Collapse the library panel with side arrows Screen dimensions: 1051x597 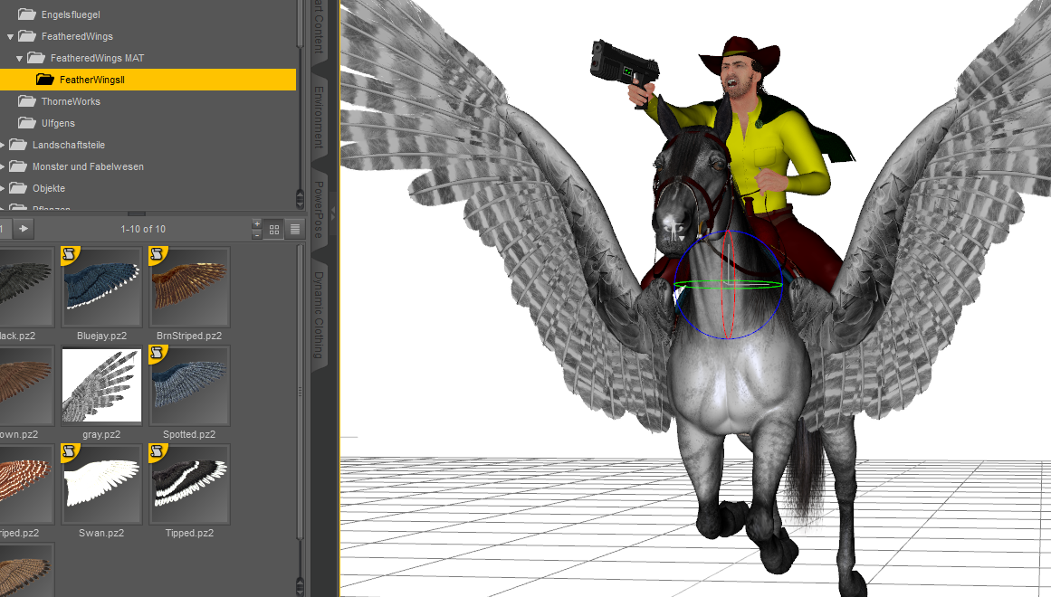[332, 214]
